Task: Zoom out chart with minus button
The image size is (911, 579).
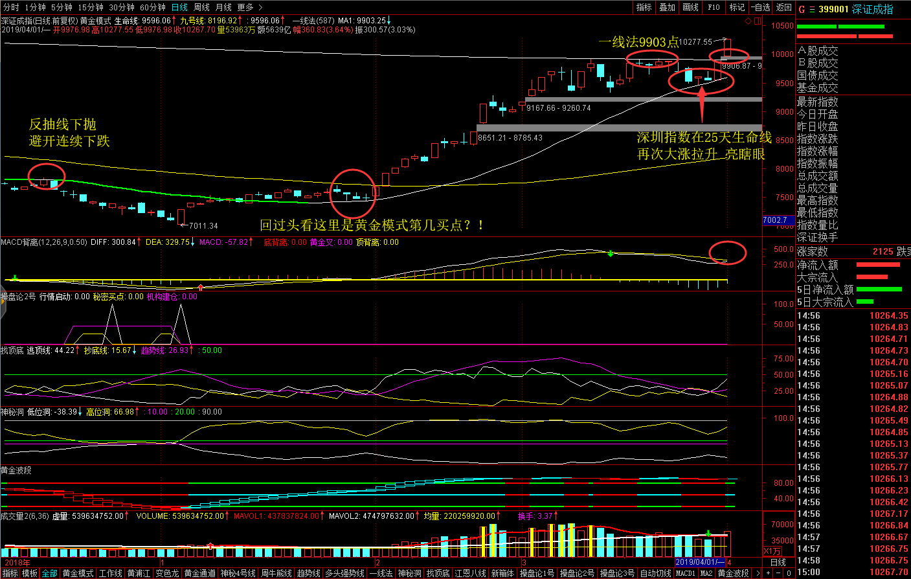Action: click(778, 573)
